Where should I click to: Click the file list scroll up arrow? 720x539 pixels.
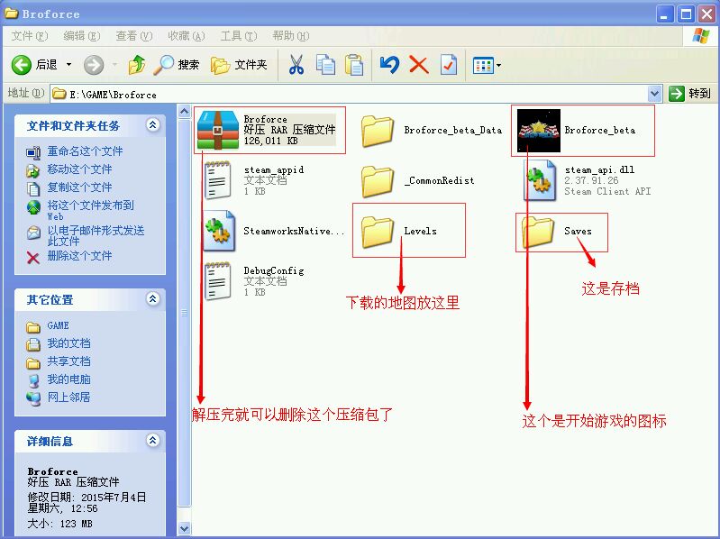[184, 111]
